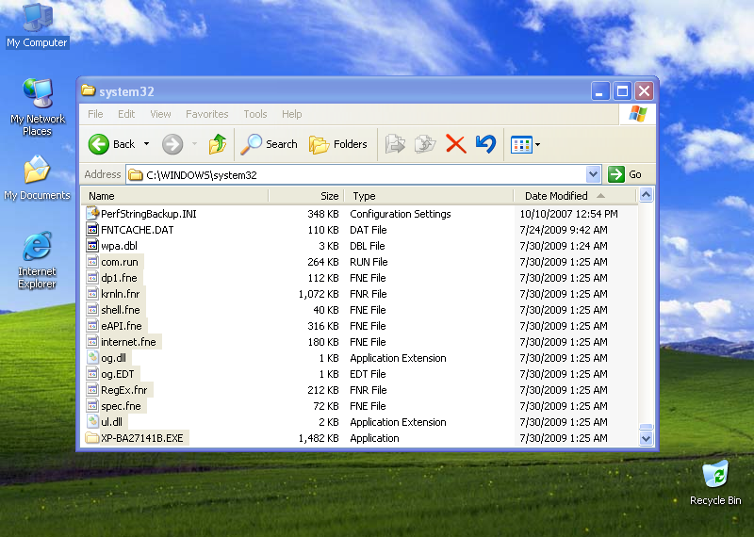The image size is (754, 537).
Task: Click the system32 window title bar folder icon
Action: click(x=88, y=90)
